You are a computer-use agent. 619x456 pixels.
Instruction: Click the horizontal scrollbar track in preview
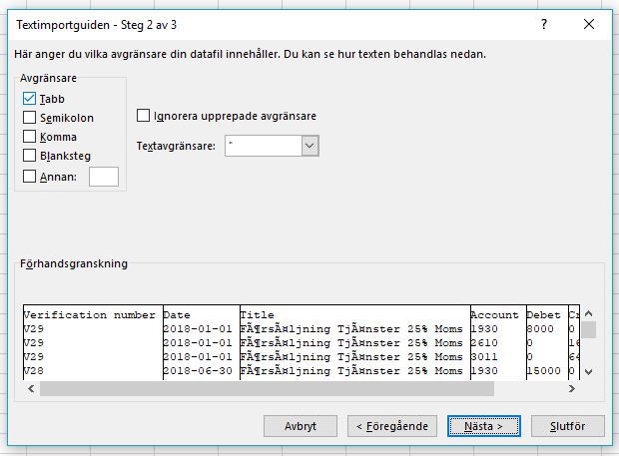point(300,388)
